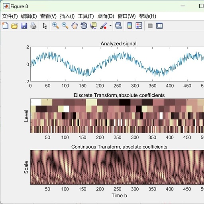Click the 'Scale' y-axis label
The image size is (204, 204).
[x=26, y=167]
